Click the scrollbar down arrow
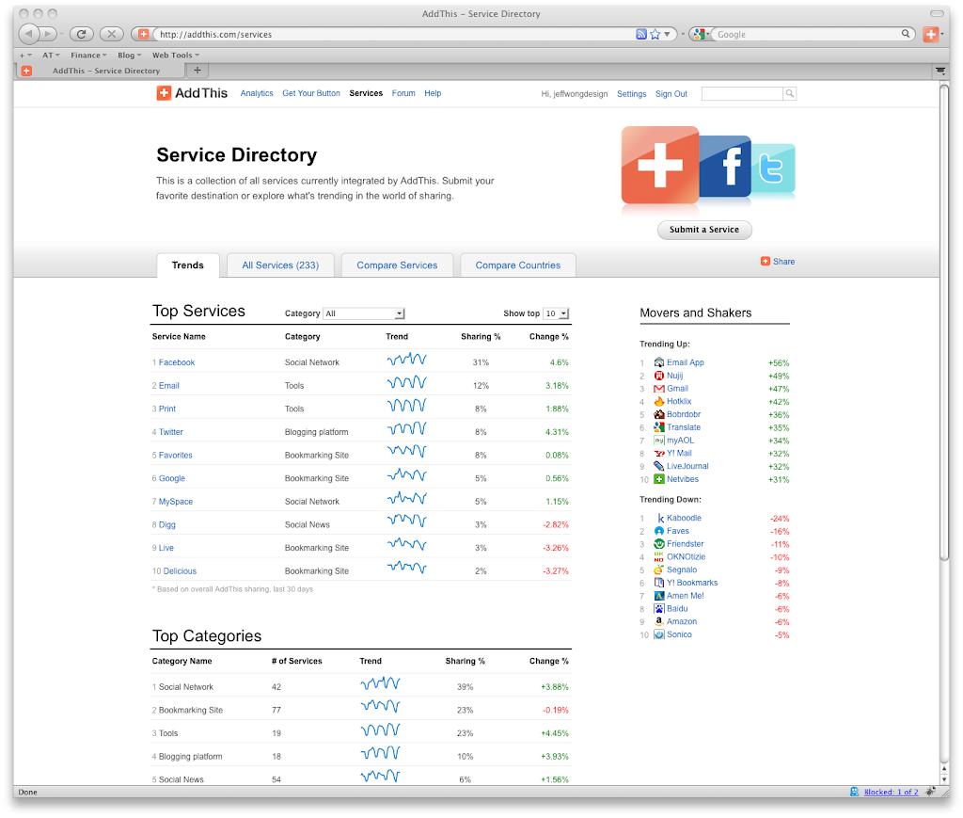This screenshot has width=963, height=818. coord(944,778)
